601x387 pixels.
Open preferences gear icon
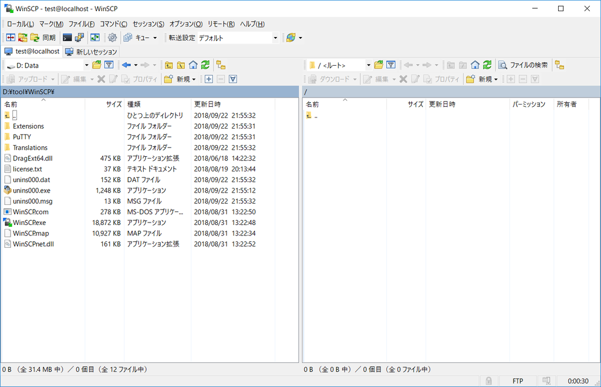coord(112,38)
